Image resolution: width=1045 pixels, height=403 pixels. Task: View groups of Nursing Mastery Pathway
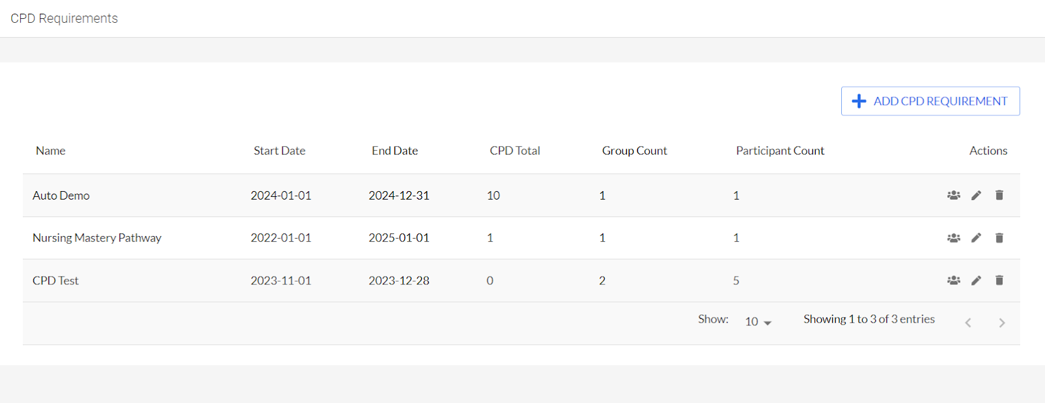[x=954, y=238]
